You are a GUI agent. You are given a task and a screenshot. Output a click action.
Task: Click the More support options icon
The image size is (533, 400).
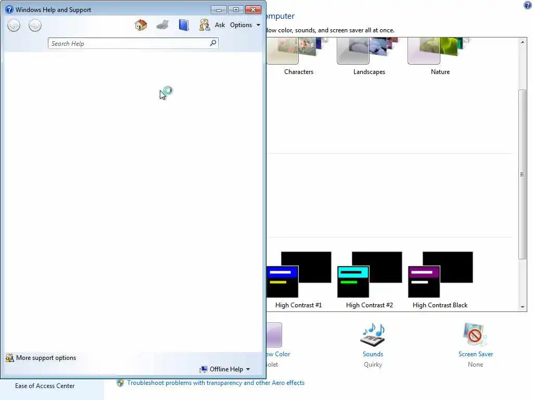coord(9,358)
